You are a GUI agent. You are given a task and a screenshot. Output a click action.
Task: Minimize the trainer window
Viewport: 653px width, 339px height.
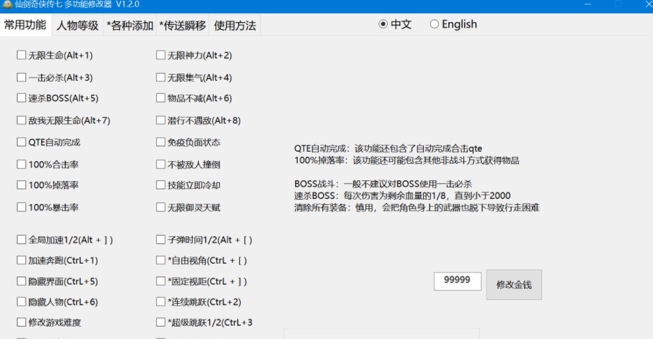[588, 4]
